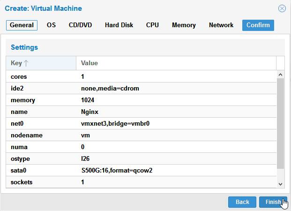
Task: Open the Network tab
Action: coord(221,25)
